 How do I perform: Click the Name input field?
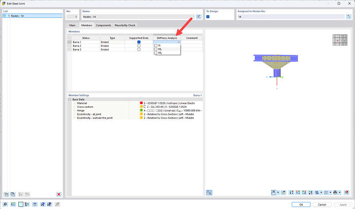click(x=138, y=17)
